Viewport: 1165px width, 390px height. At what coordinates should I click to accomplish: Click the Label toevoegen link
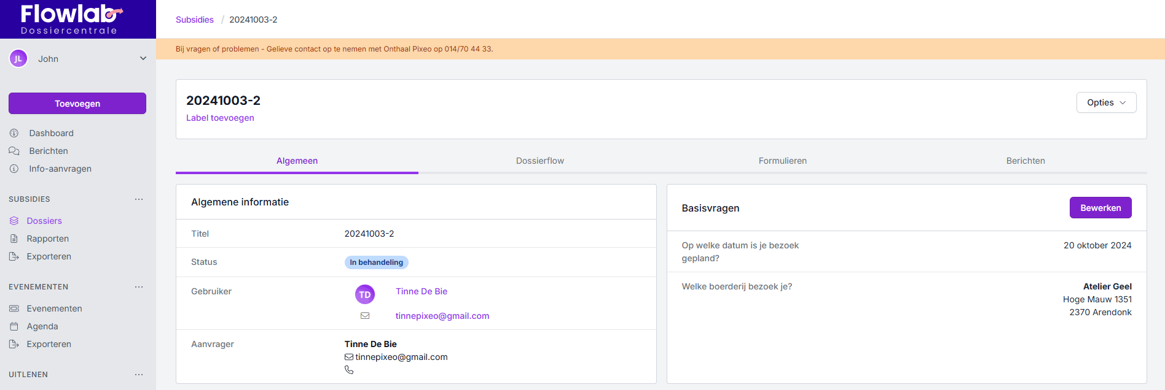point(220,118)
